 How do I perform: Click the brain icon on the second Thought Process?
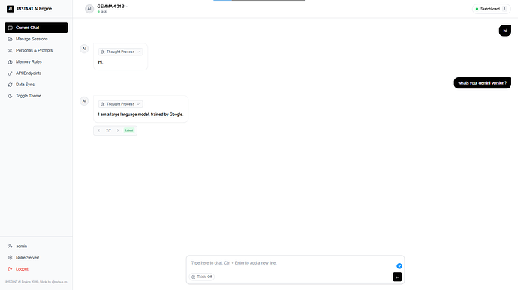(103, 104)
